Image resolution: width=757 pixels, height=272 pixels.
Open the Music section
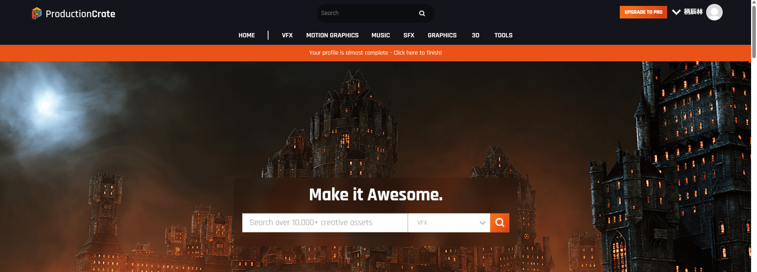click(380, 35)
